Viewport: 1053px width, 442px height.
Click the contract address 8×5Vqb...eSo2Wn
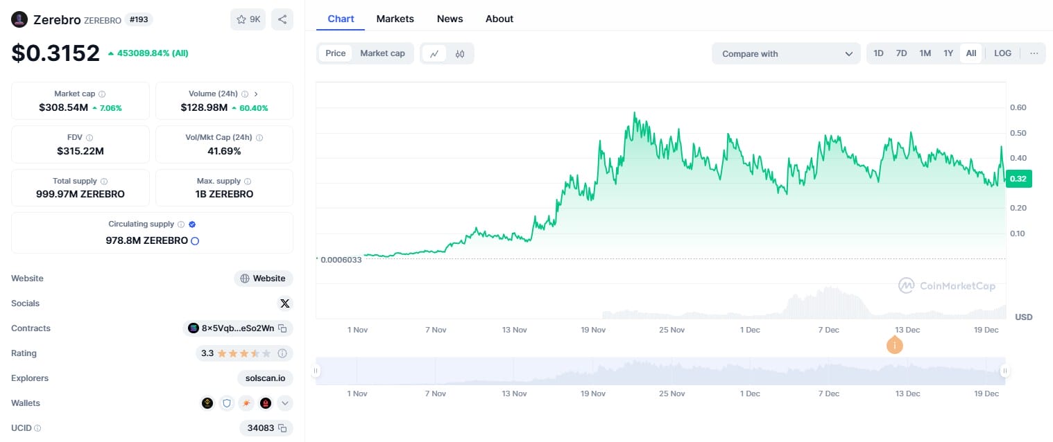[238, 328]
